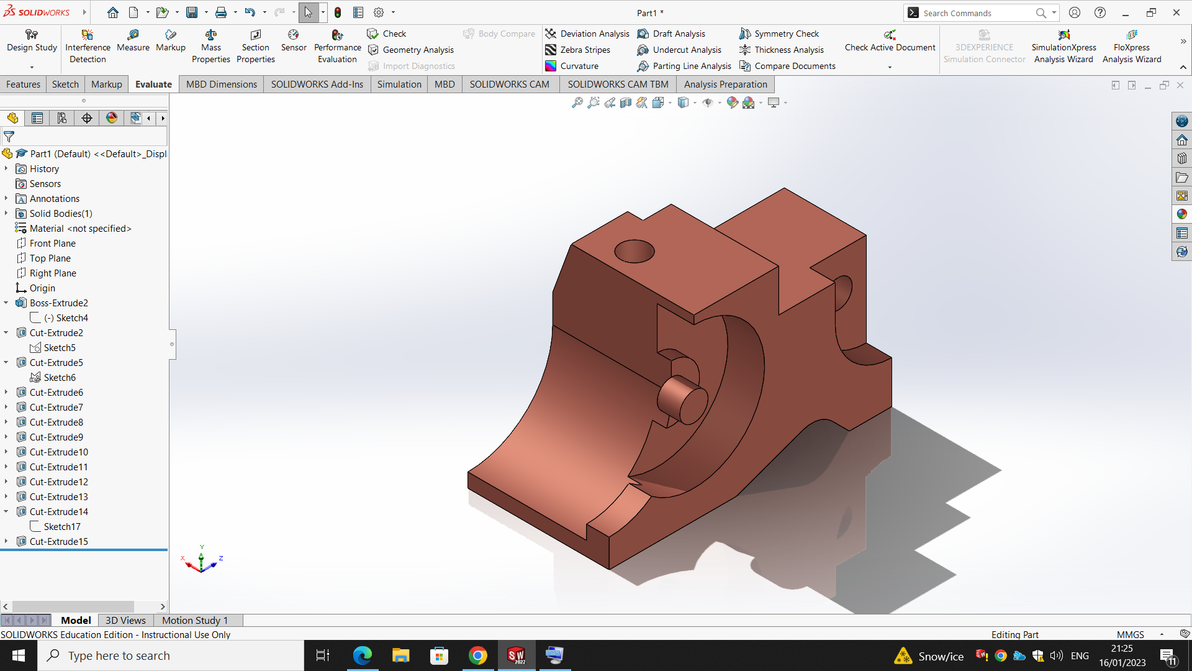Image resolution: width=1192 pixels, height=671 pixels.
Task: Open Parting Line Analysis
Action: pos(684,66)
